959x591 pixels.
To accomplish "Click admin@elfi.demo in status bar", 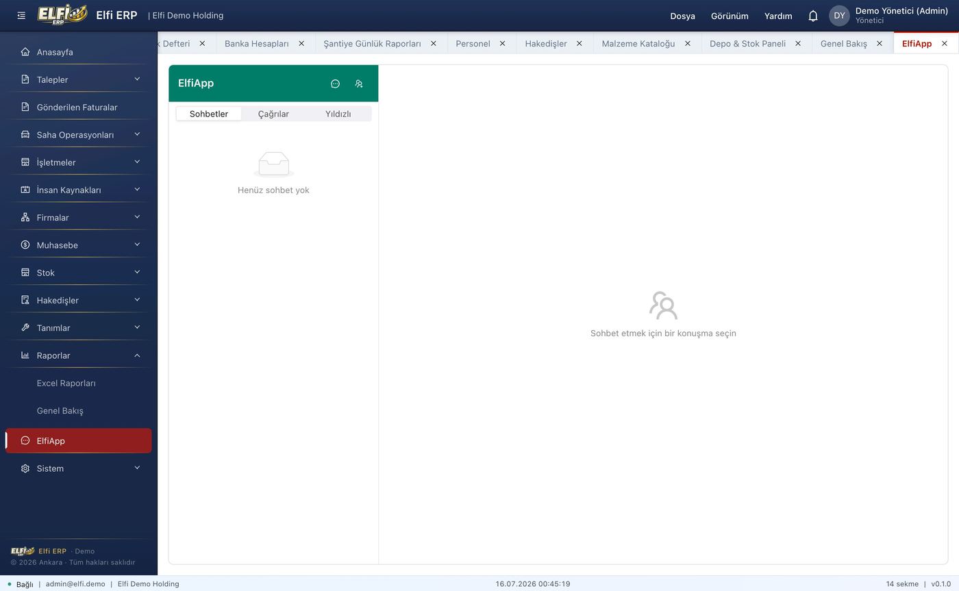I will [x=75, y=584].
